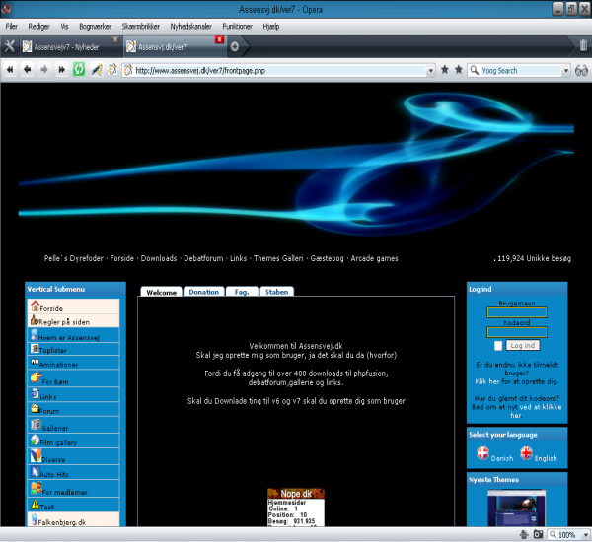Viewport: 592px width, 542px height.
Task: Open the Hjælp menu
Action: (x=271, y=27)
